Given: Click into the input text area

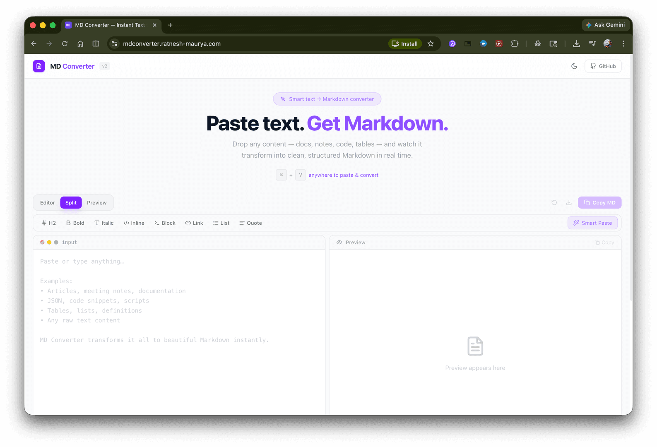Looking at the screenshot, I should [179, 331].
